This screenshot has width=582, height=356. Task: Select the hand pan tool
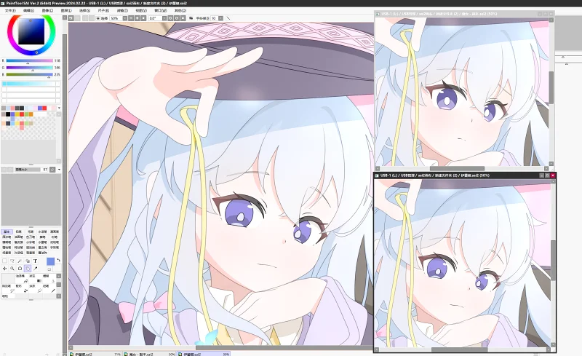coord(28,269)
